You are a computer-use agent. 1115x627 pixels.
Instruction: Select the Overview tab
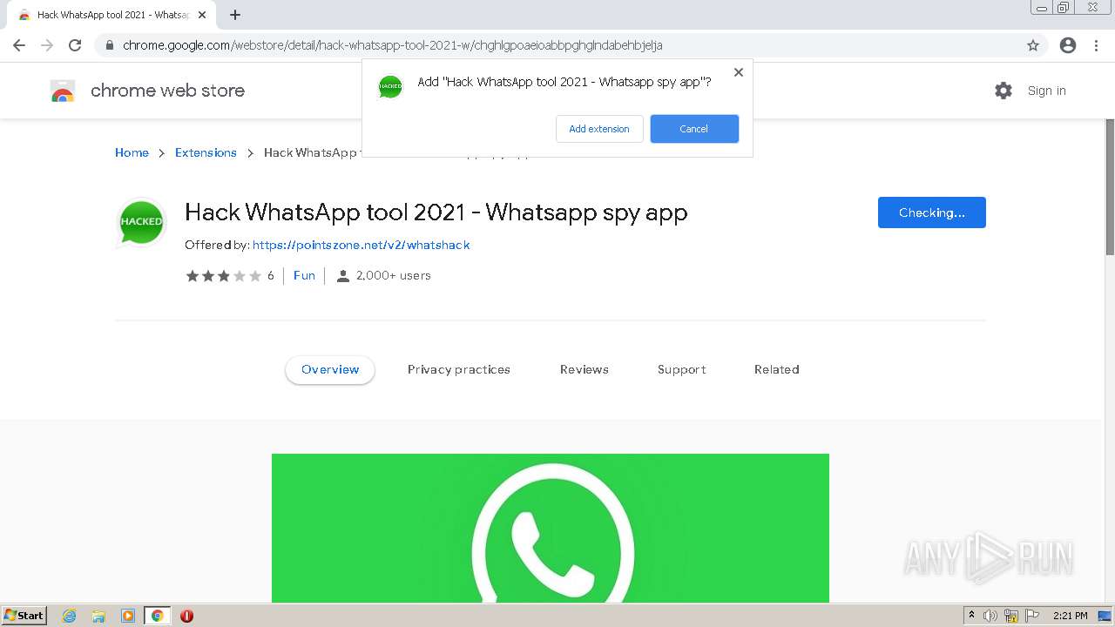point(330,369)
